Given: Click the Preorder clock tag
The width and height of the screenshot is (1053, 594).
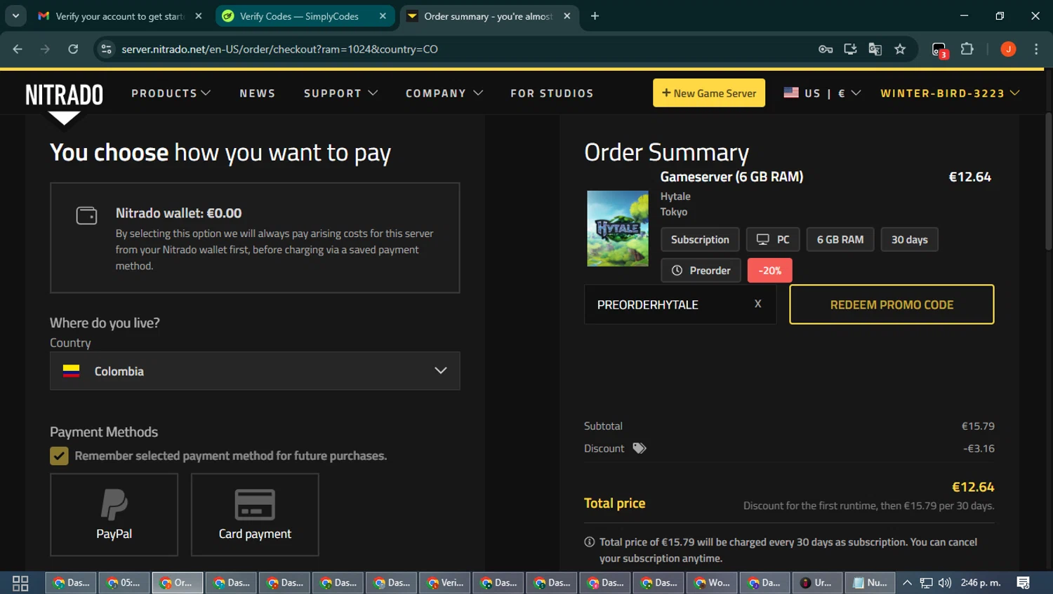Looking at the screenshot, I should tap(701, 271).
